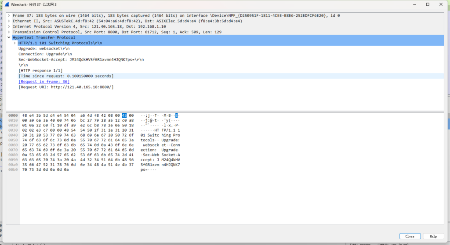Viewport: 450px width, 245px height.
Task: Select the Frame 37 summary text
Action: tap(176, 15)
